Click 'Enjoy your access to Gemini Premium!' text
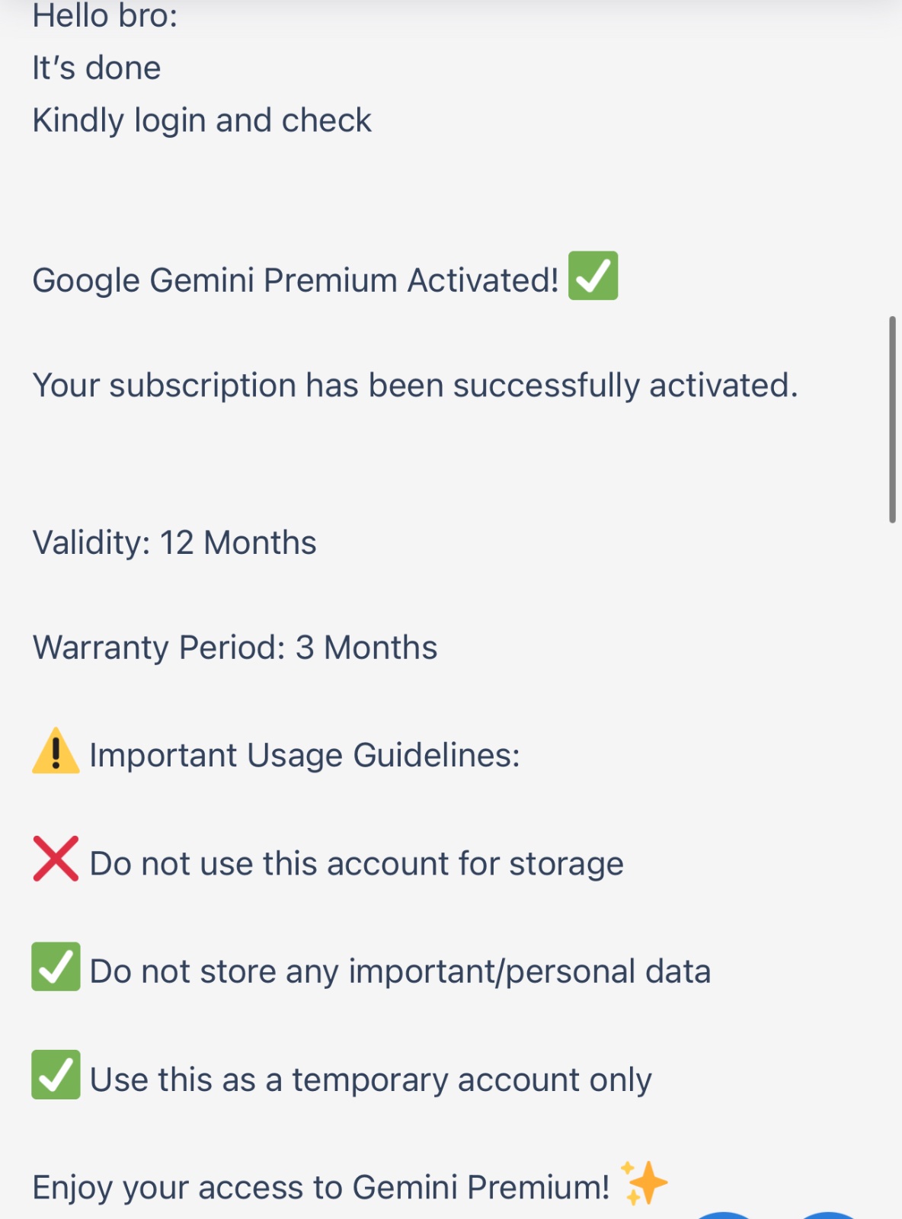 pos(321,1188)
